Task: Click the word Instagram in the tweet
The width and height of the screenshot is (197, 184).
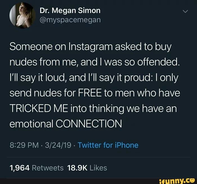Action: (91, 47)
